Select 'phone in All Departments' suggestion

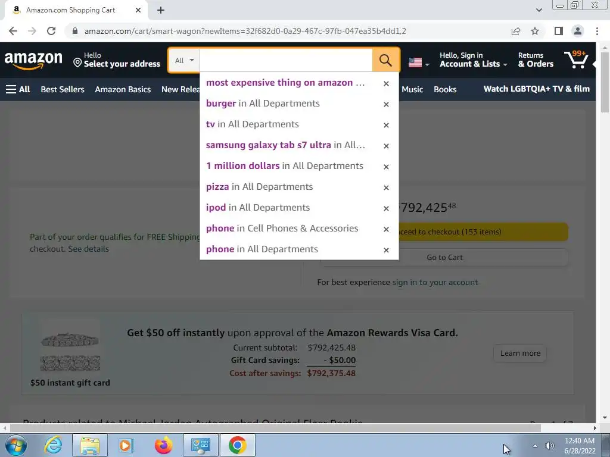click(262, 249)
